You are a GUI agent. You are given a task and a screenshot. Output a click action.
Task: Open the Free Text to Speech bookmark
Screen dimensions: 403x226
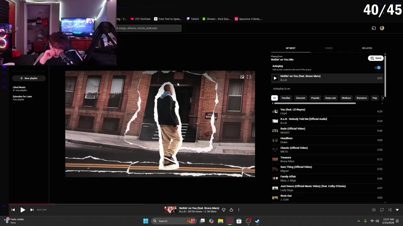click(x=168, y=19)
